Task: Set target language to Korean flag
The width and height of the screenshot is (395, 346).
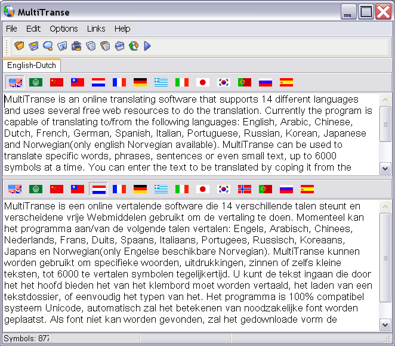Action: point(224,189)
